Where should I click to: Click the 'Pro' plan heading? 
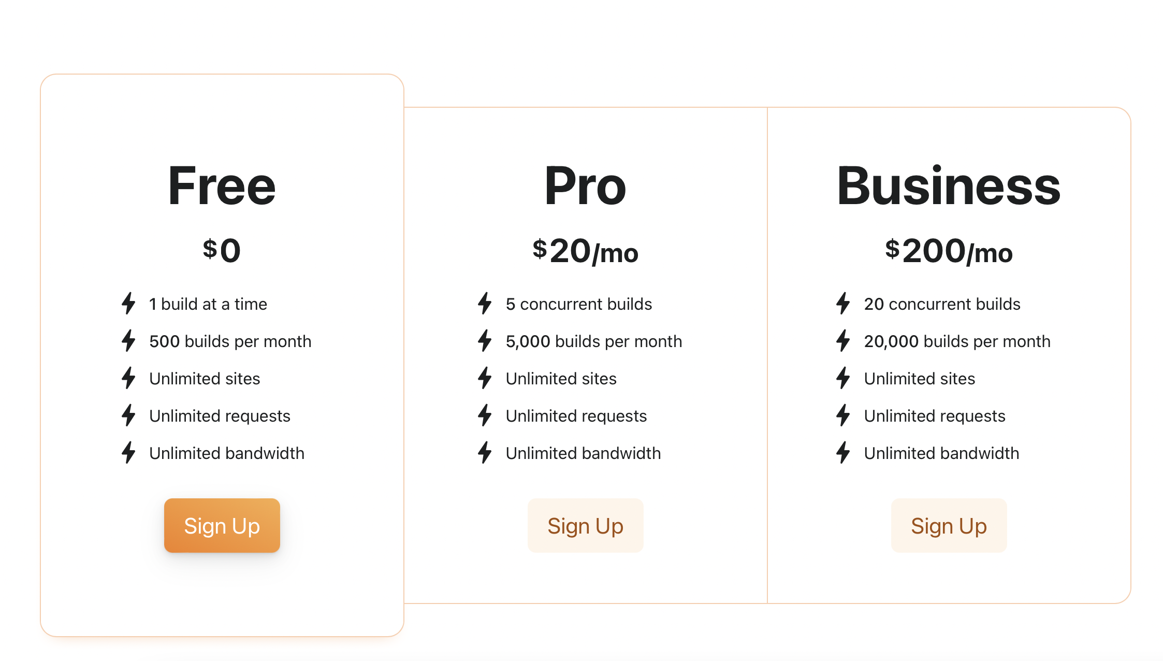point(585,186)
